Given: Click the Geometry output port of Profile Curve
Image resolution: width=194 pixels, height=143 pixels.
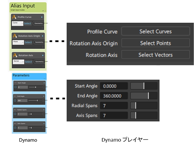Looking at the screenshot, I should click(x=39, y=23).
